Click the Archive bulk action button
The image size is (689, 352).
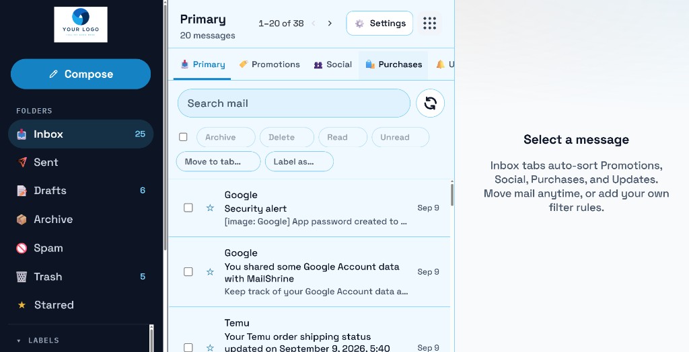(226, 138)
